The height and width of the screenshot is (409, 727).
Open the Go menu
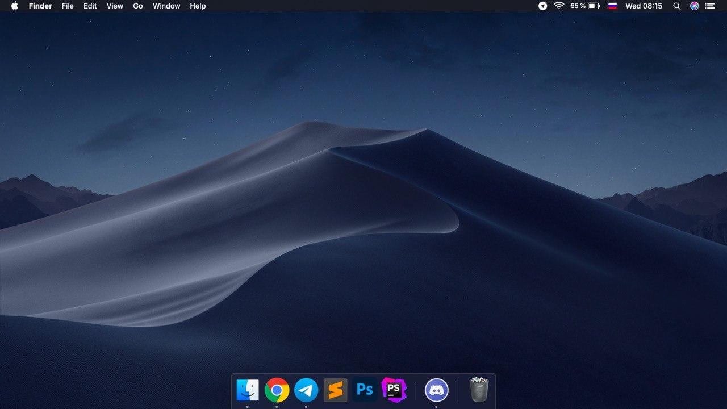tap(138, 6)
